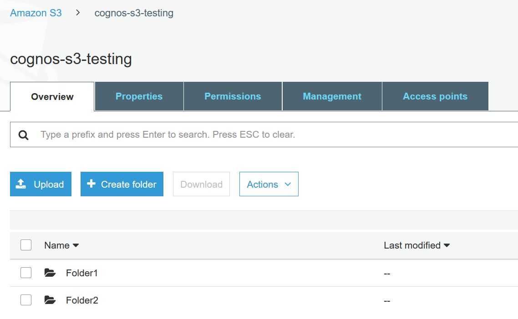Sort by Last modified column arrow
518x319 pixels.
coord(447,245)
